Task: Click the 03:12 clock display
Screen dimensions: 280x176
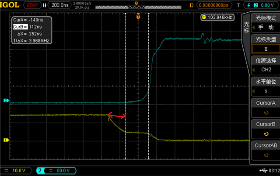Action: tap(274, 170)
